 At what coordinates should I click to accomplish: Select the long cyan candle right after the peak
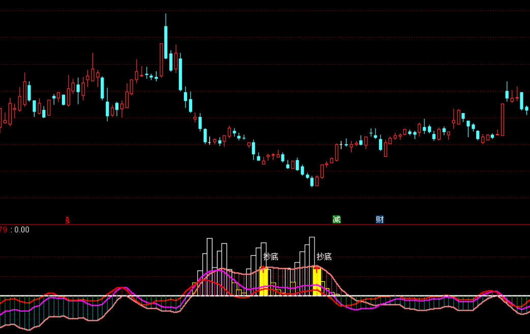[180, 74]
